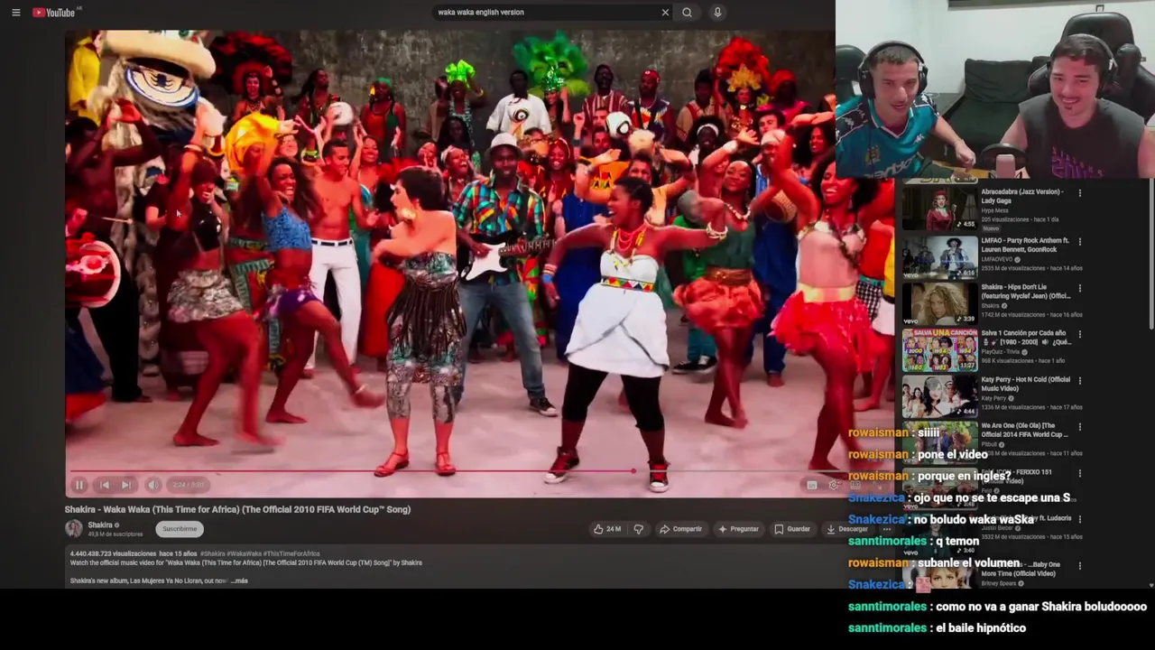Like the video showing 24 M

click(607, 529)
